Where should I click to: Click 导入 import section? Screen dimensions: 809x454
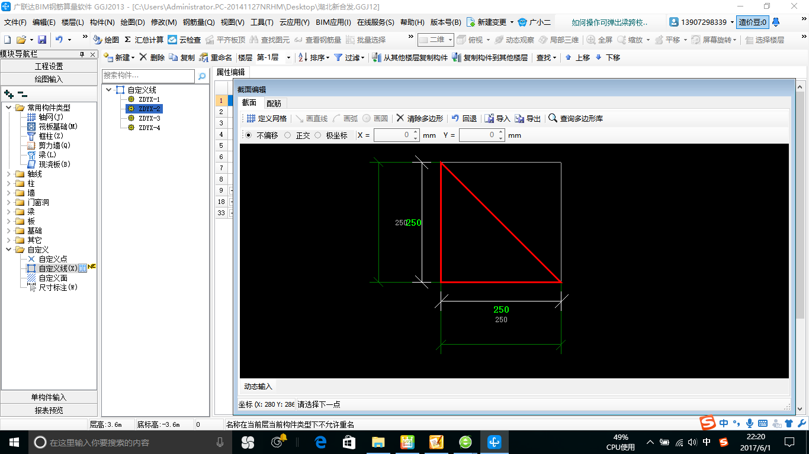point(497,118)
